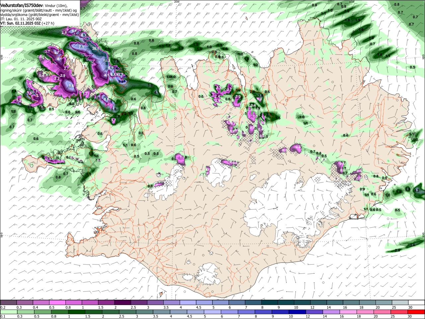
Task: Click the 5.6 snowfall value label
Action: (x=71, y=86)
